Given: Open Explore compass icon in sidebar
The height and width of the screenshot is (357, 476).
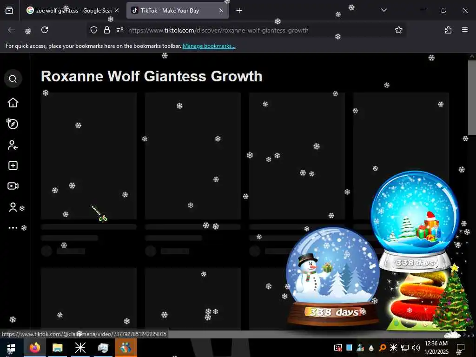Looking at the screenshot, I should tap(13, 124).
